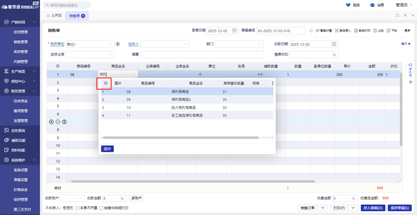Click the 经手人 link label
The height and width of the screenshot is (215, 417).
tap(134, 44)
